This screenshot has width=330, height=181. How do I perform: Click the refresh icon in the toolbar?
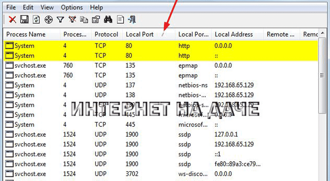(36, 20)
